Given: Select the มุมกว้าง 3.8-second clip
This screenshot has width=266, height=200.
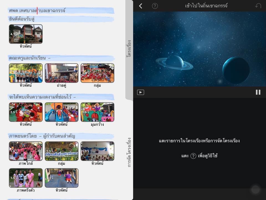Looking at the screenshot, I should click(x=97, y=112).
